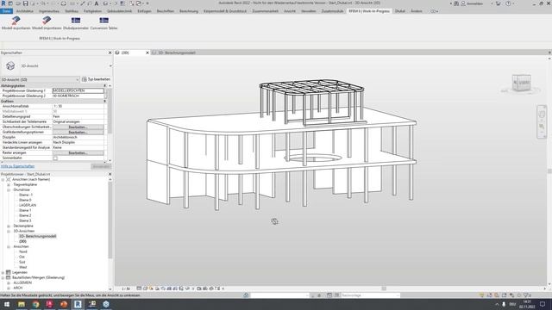This screenshot has height=310, width=552.
Task: Click Bearbeiten for Grafikdarstellungsoptionen
Action: point(78,132)
